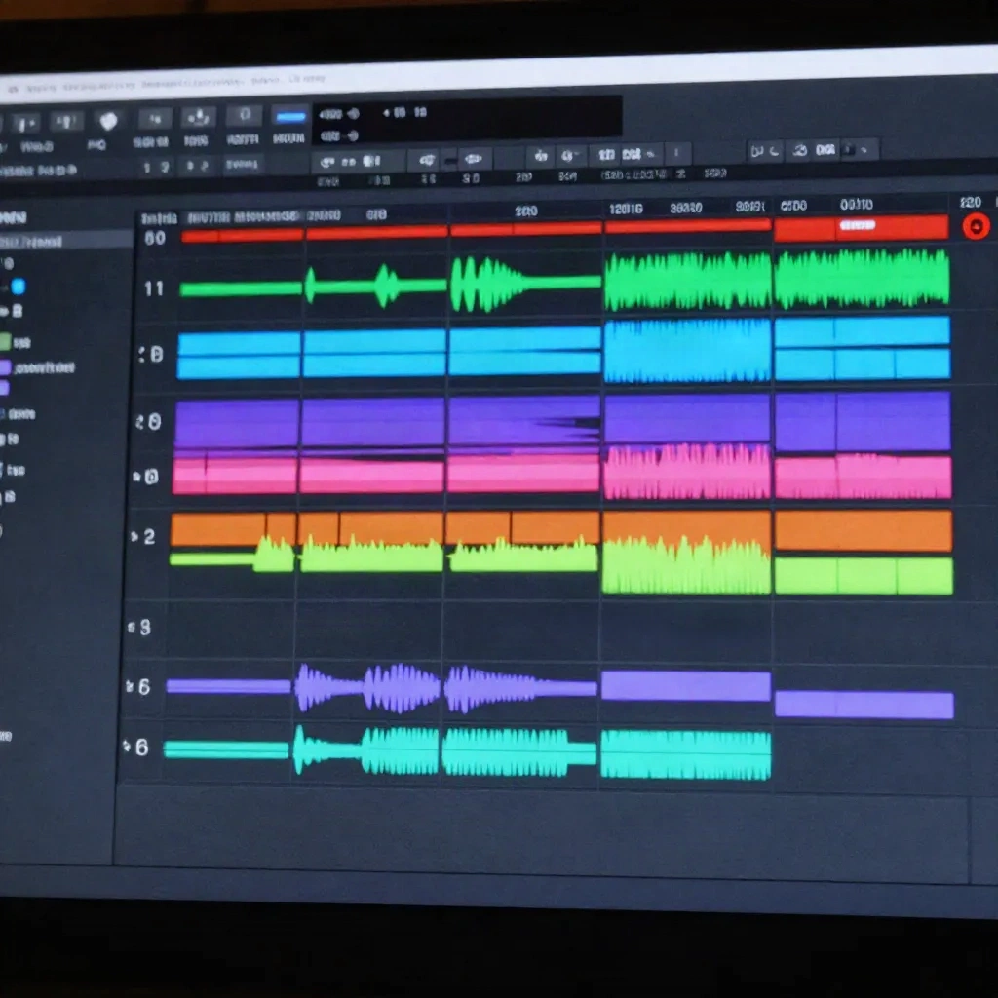The image size is (998, 998).
Task: Select the highlighted blue bar toolbar button
Action: point(290,117)
